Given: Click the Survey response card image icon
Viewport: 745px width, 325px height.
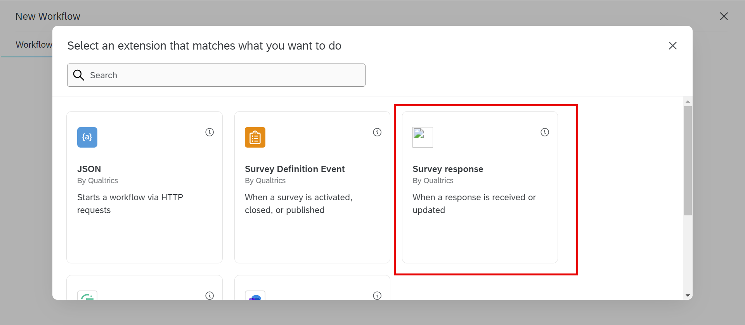Looking at the screenshot, I should [423, 138].
